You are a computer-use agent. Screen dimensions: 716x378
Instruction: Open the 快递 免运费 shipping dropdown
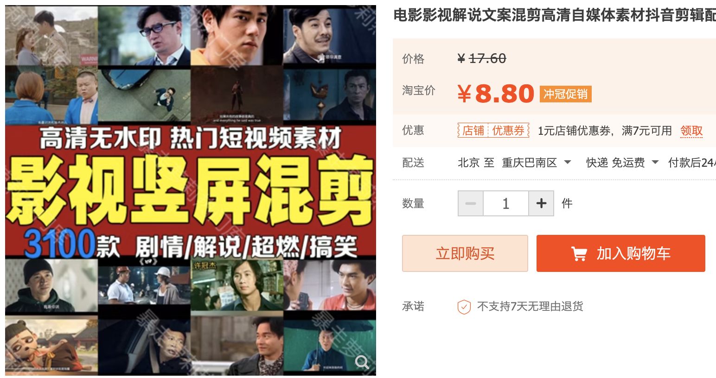pyautogui.click(x=655, y=163)
